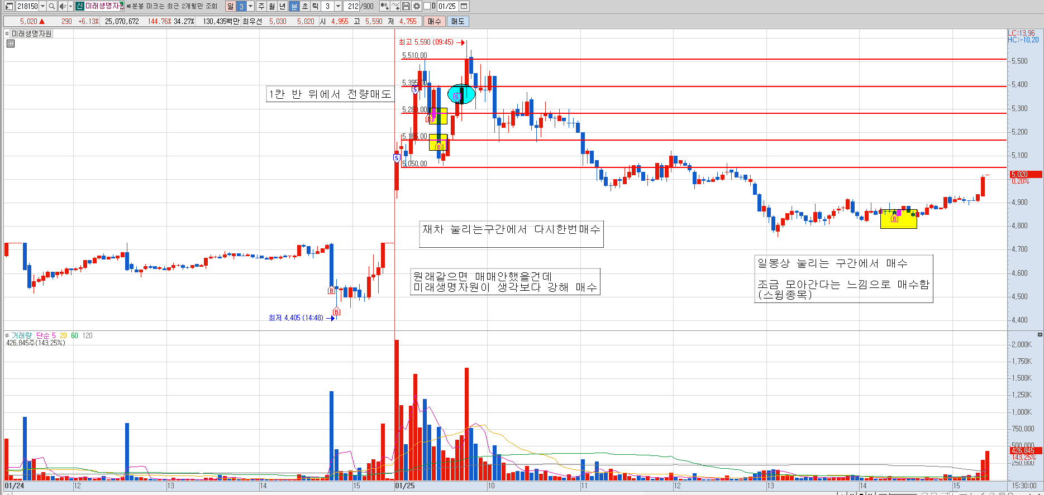The height and width of the screenshot is (495, 1044).
Task: Click the minute interval input showing 3
Action: point(328,6)
